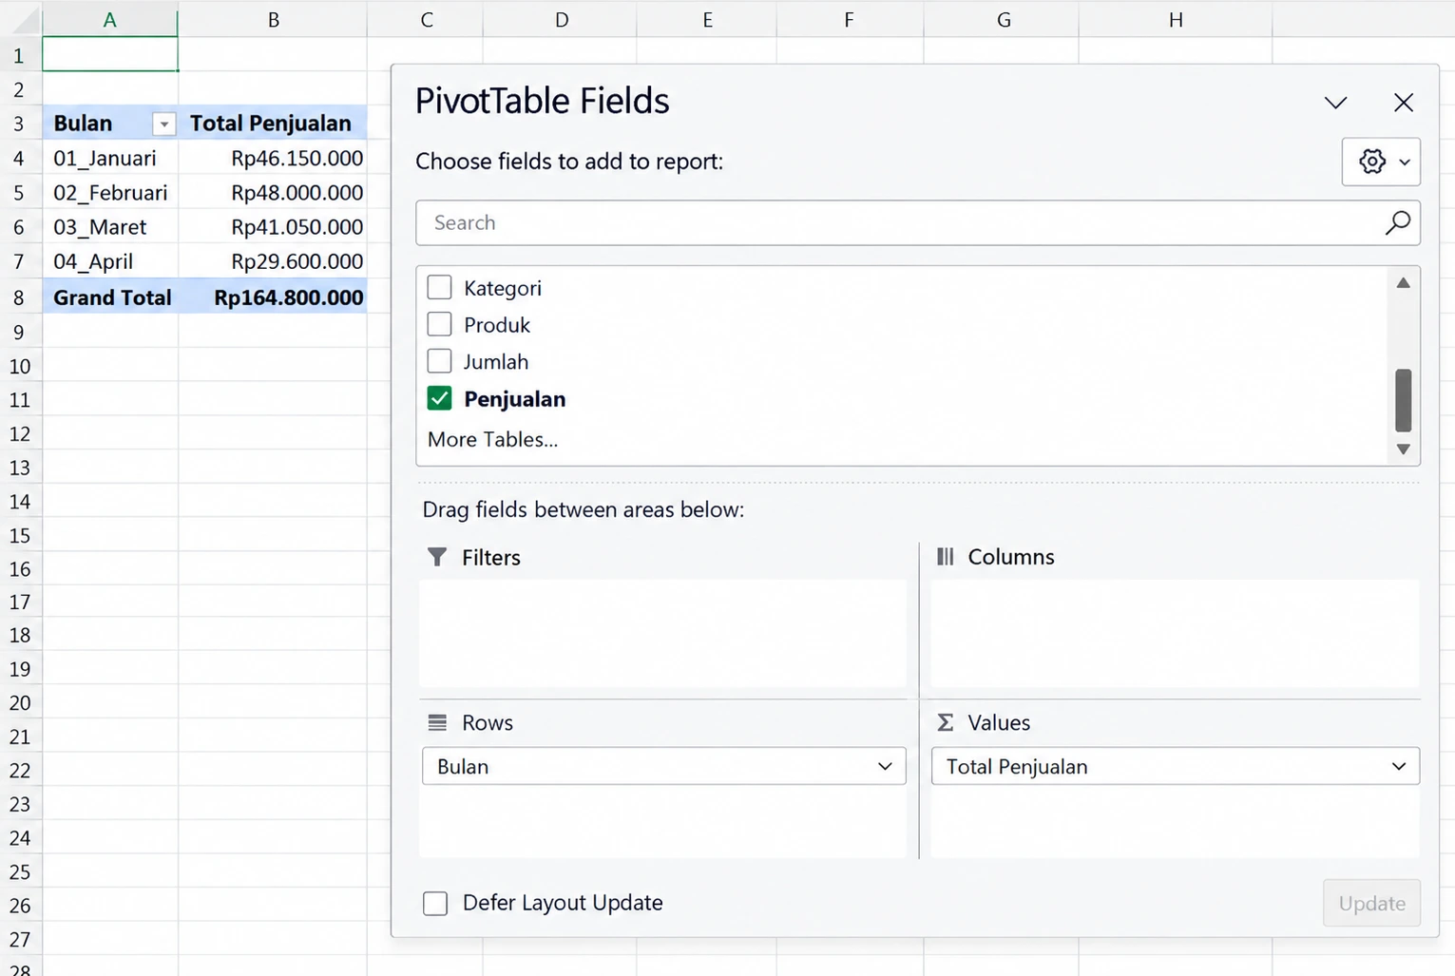Open the More Tables... link

[492, 439]
